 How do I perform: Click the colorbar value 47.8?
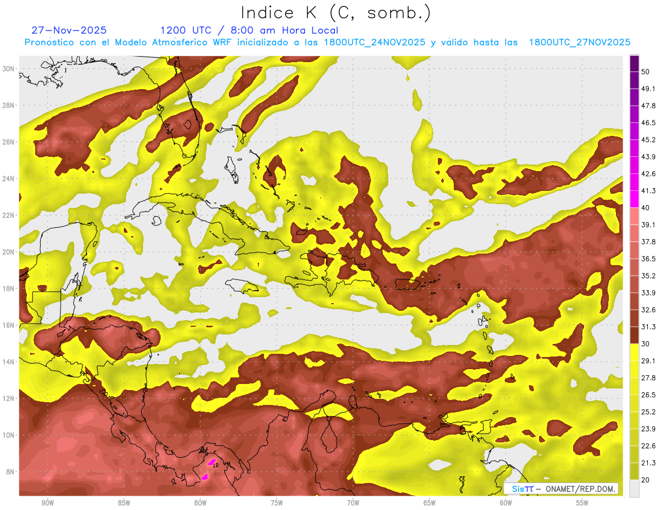[x=648, y=106]
